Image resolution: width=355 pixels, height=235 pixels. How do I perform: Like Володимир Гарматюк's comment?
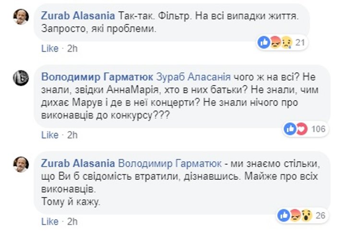click(x=50, y=135)
